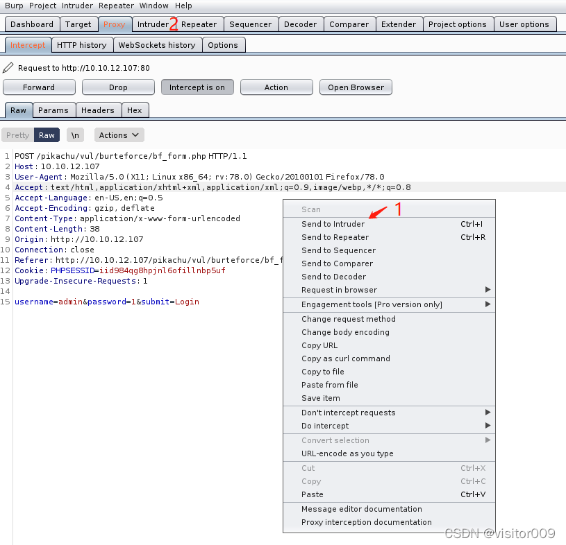Select Save item
Viewport: 566px width, 545px height.
pos(389,398)
